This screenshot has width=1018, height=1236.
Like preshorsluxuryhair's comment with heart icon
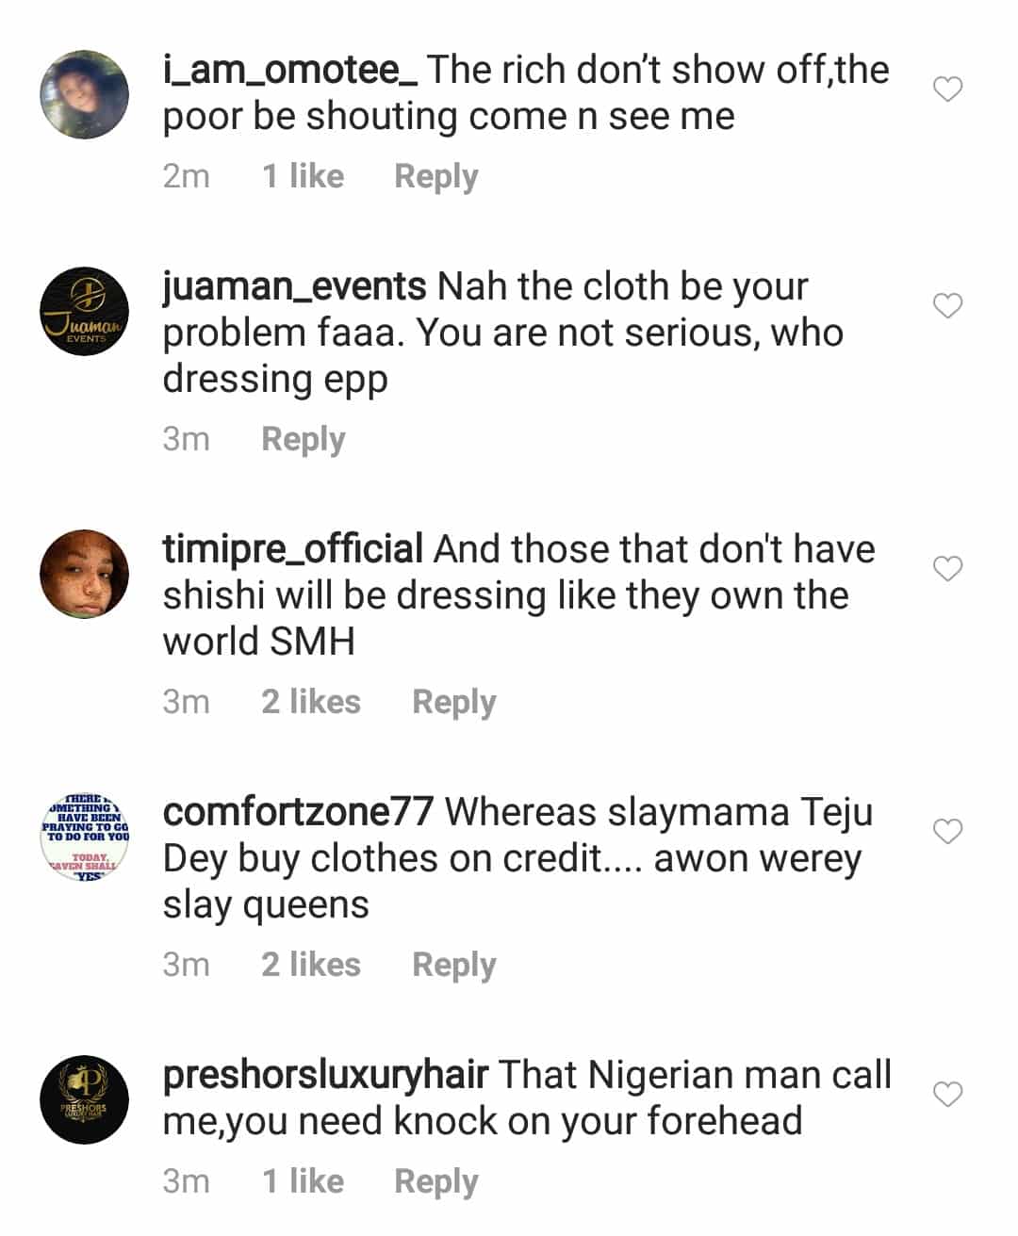coord(947,1095)
